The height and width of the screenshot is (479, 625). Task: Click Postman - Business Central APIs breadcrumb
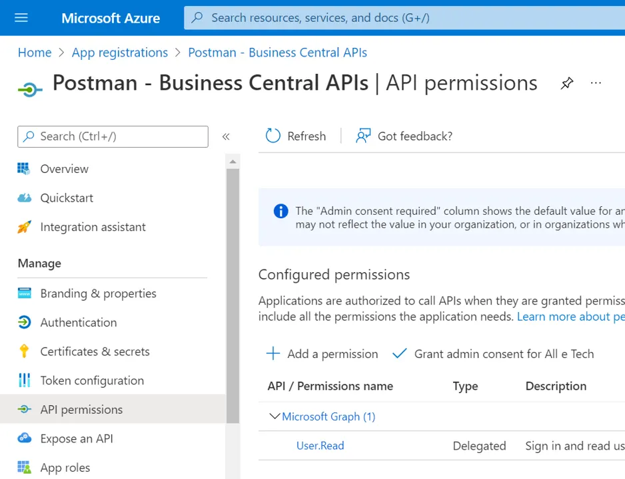tap(277, 53)
